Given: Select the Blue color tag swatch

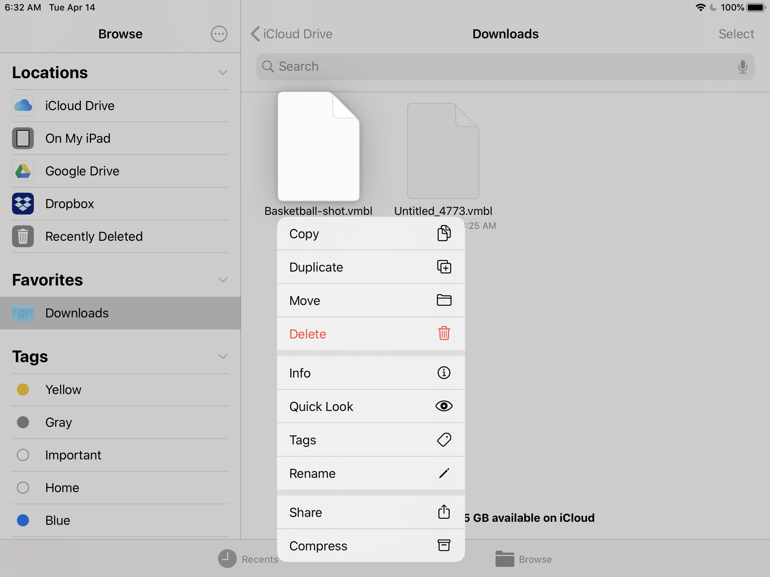Looking at the screenshot, I should (23, 520).
